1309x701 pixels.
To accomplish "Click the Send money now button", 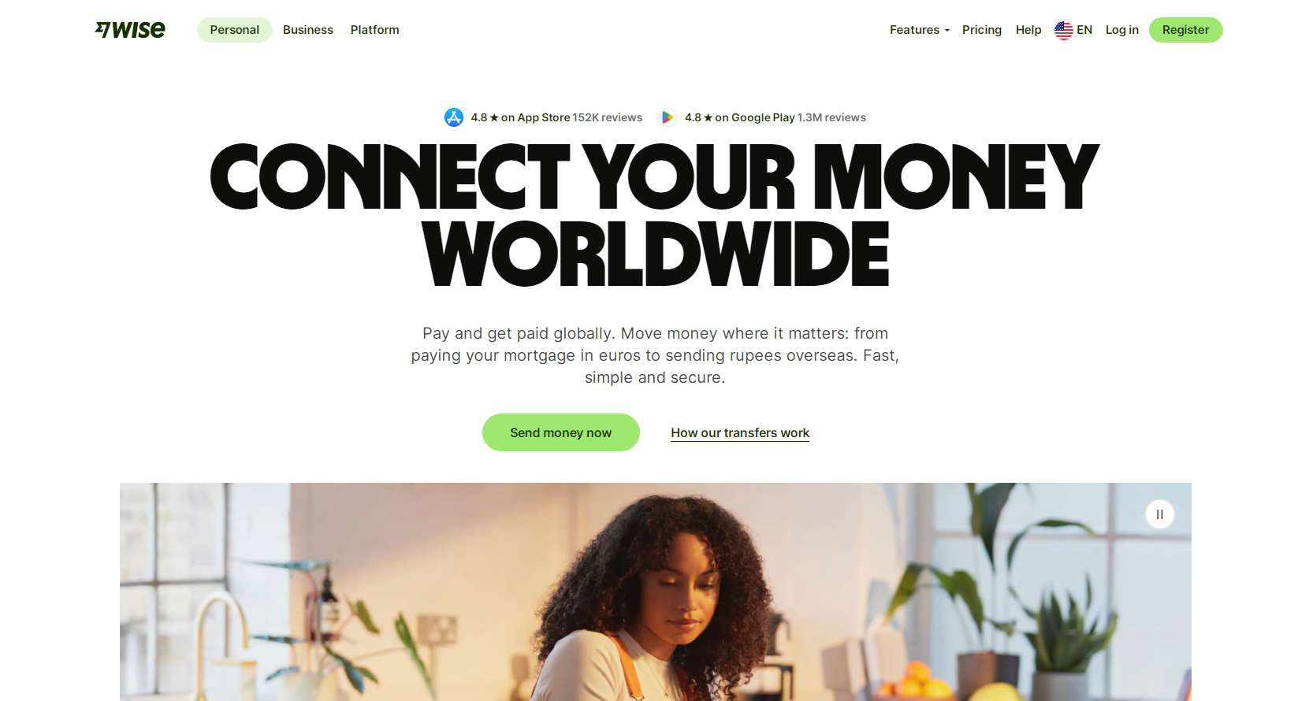I will tap(560, 432).
